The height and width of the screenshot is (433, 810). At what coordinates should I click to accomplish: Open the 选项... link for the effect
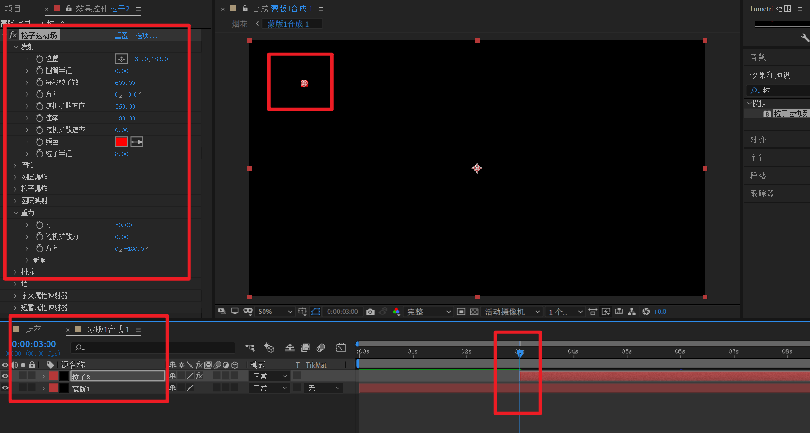click(146, 36)
